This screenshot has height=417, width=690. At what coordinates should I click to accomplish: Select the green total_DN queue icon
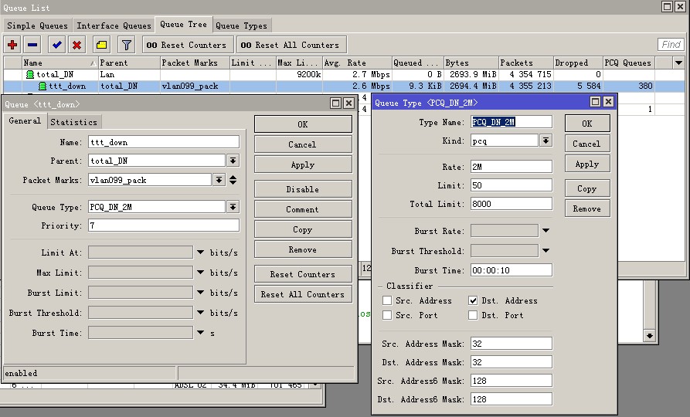pyautogui.click(x=30, y=74)
